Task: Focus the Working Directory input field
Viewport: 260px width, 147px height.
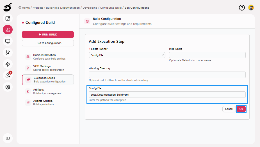Action: point(167,75)
